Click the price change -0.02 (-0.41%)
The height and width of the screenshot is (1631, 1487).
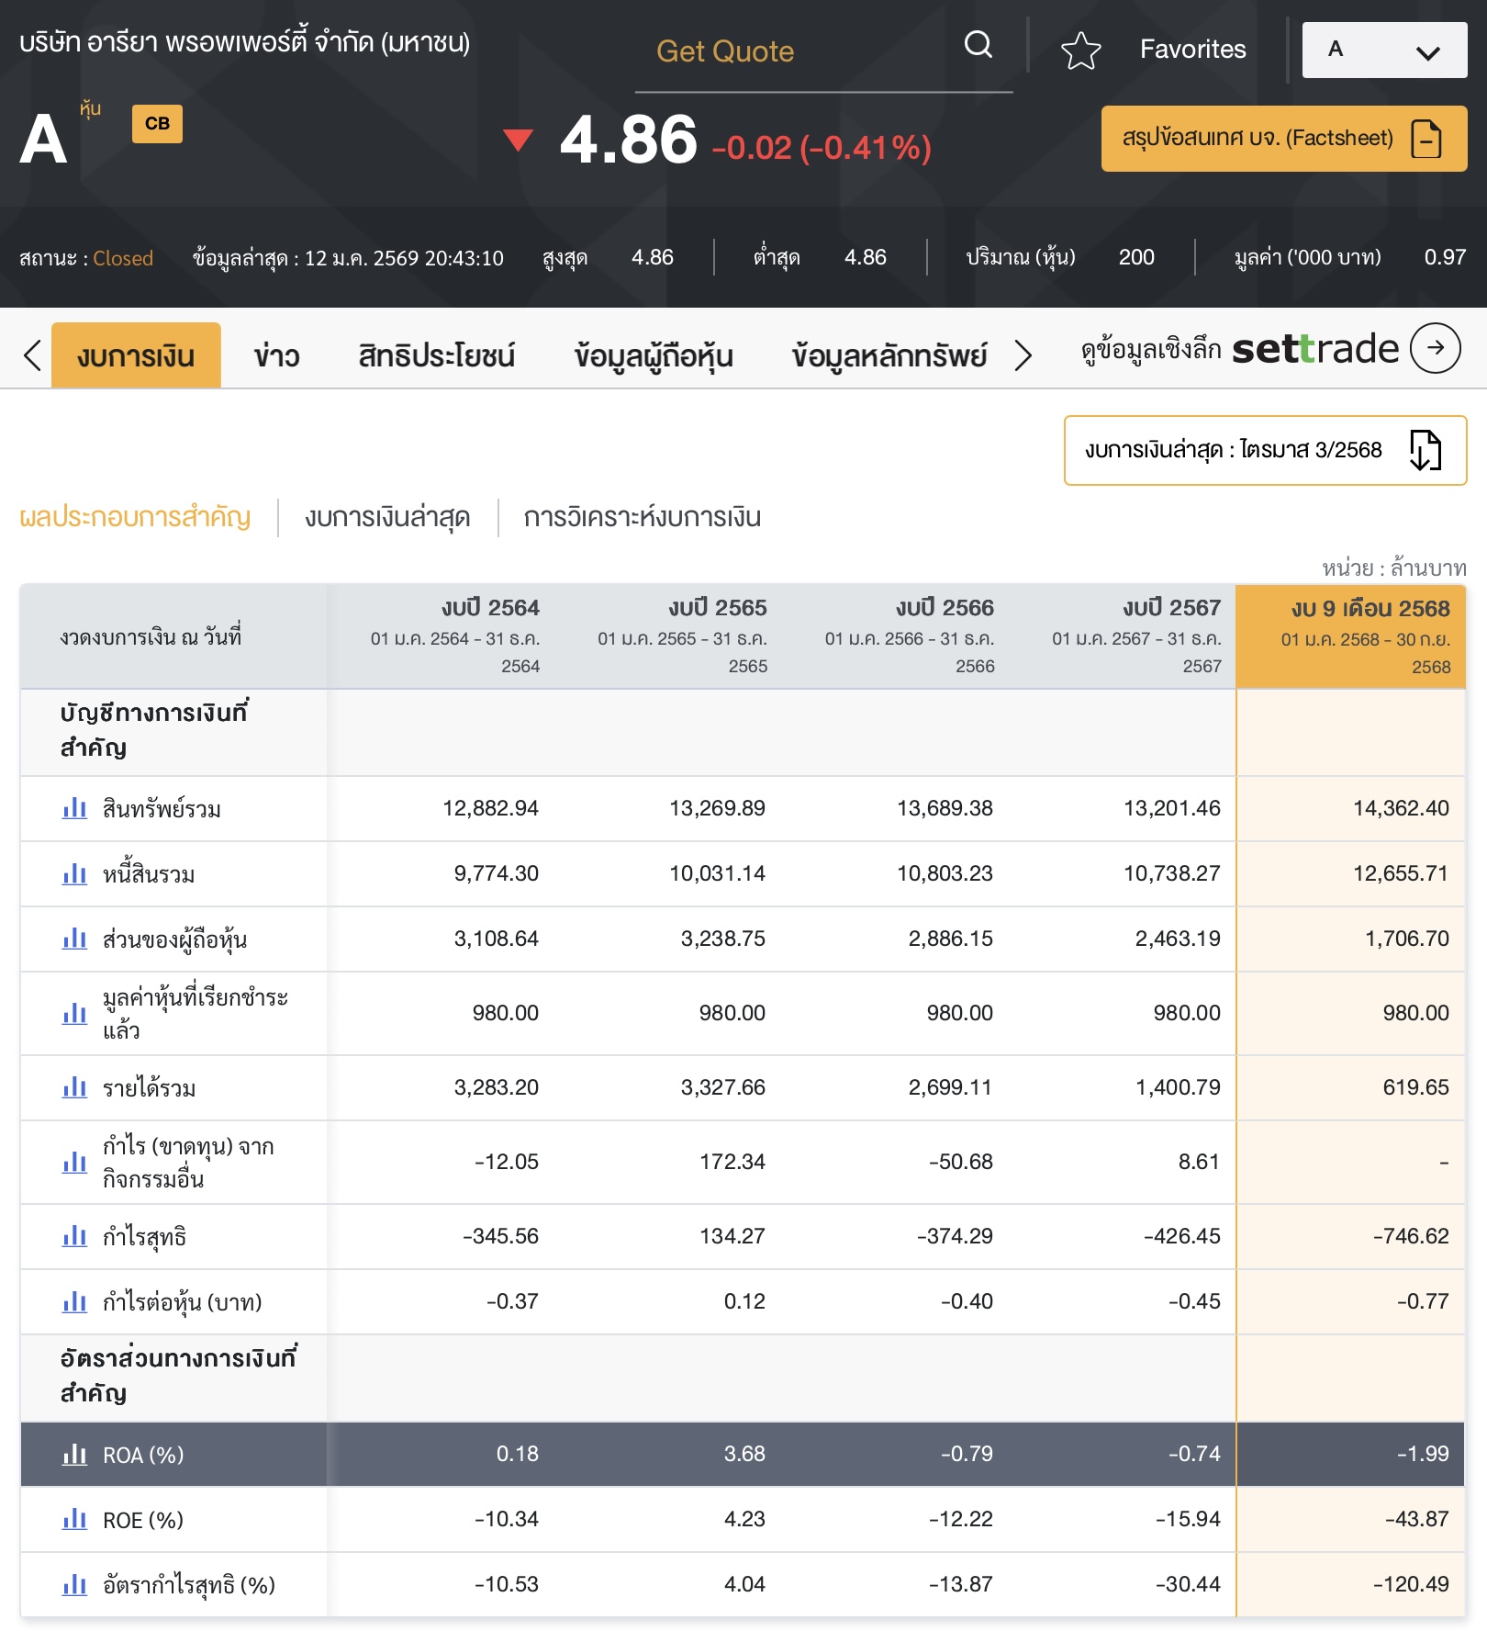822,147
